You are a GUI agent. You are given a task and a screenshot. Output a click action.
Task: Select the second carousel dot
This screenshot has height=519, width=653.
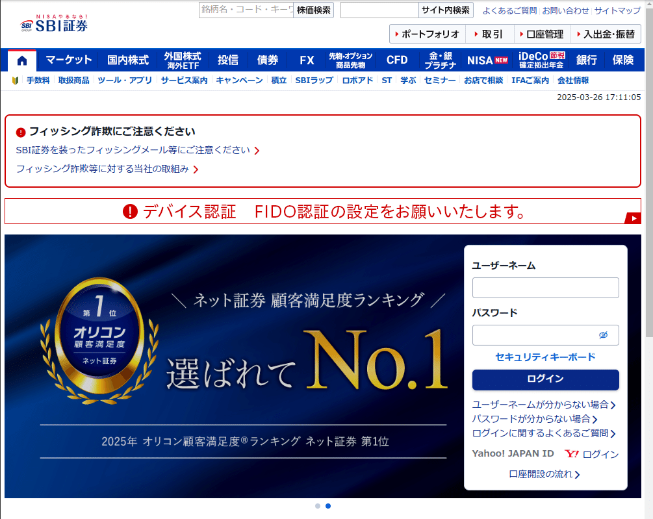point(327,506)
